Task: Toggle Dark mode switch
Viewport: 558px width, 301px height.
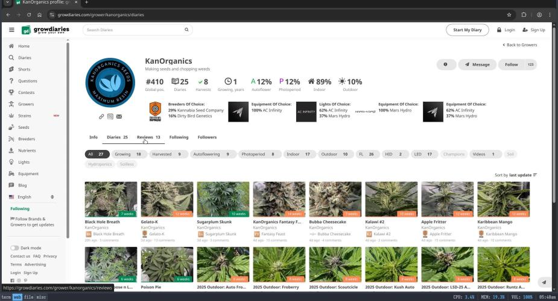Action: (x=14, y=247)
